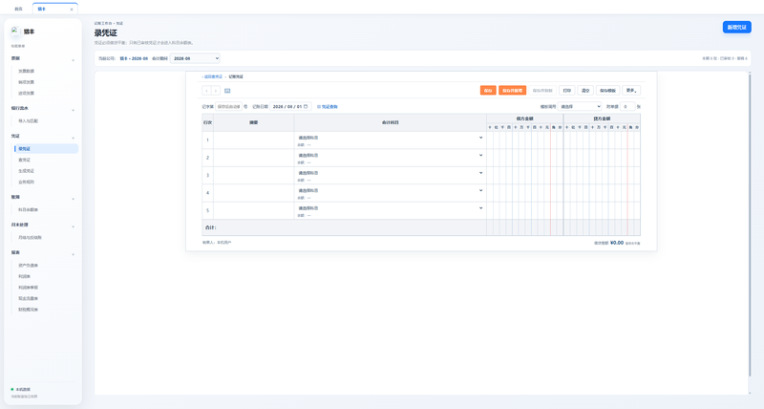Click the ¥0.00 total amount
Image resolution: width=764 pixels, height=409 pixels.
pyautogui.click(x=617, y=243)
